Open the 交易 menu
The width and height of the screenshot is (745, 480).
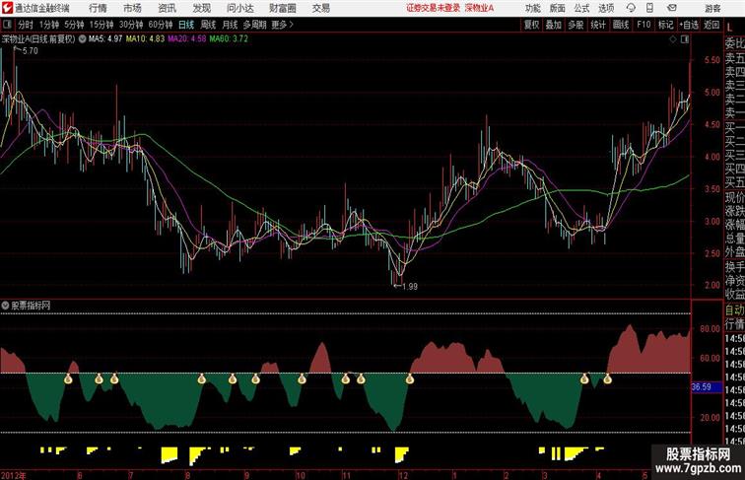320,8
